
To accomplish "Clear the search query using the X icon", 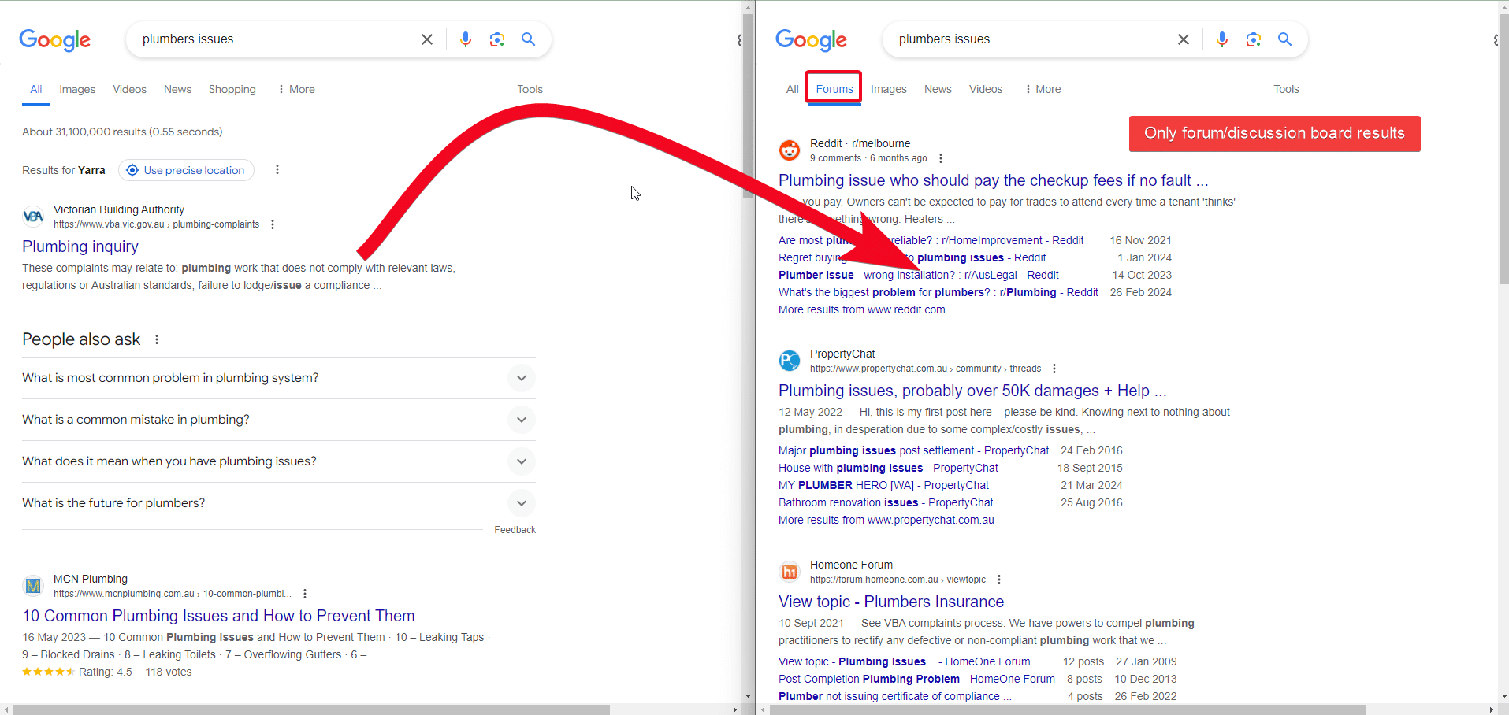I will [426, 39].
